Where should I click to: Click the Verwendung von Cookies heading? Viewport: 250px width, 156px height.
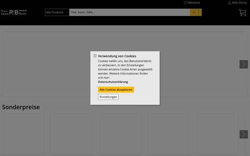tap(117, 56)
